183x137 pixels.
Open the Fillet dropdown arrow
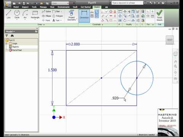click(61, 11)
